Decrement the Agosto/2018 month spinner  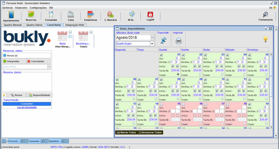[153, 39]
